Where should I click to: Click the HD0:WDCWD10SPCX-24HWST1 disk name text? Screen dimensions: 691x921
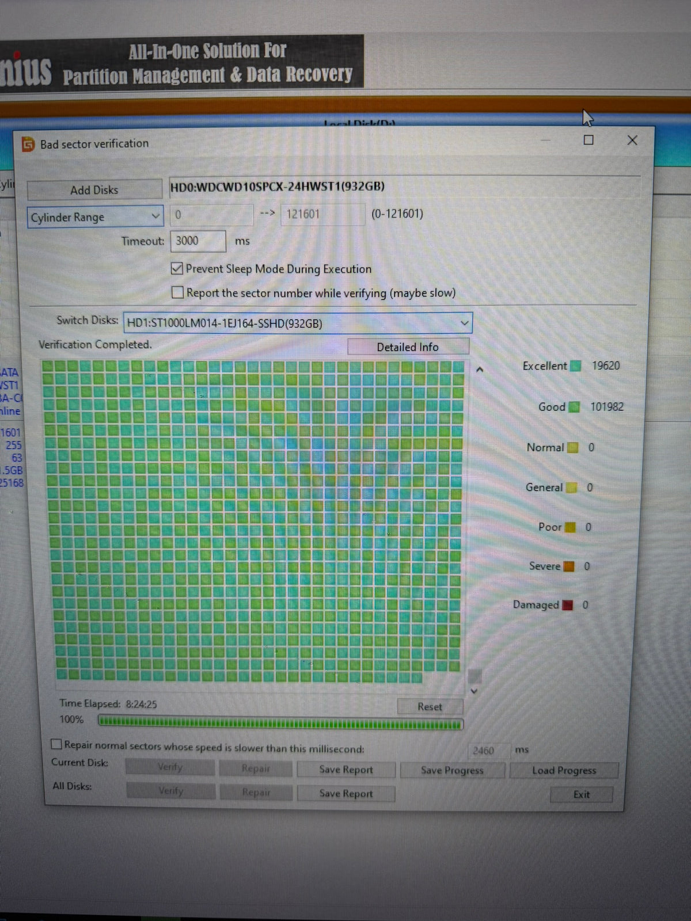pyautogui.click(x=278, y=187)
